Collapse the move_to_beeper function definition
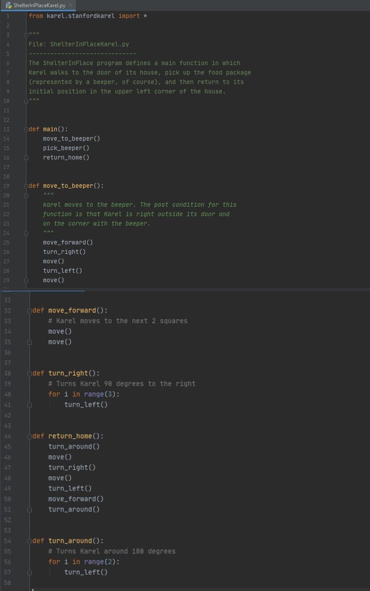Image resolution: width=370 pixels, height=591 pixels. [x=26, y=186]
